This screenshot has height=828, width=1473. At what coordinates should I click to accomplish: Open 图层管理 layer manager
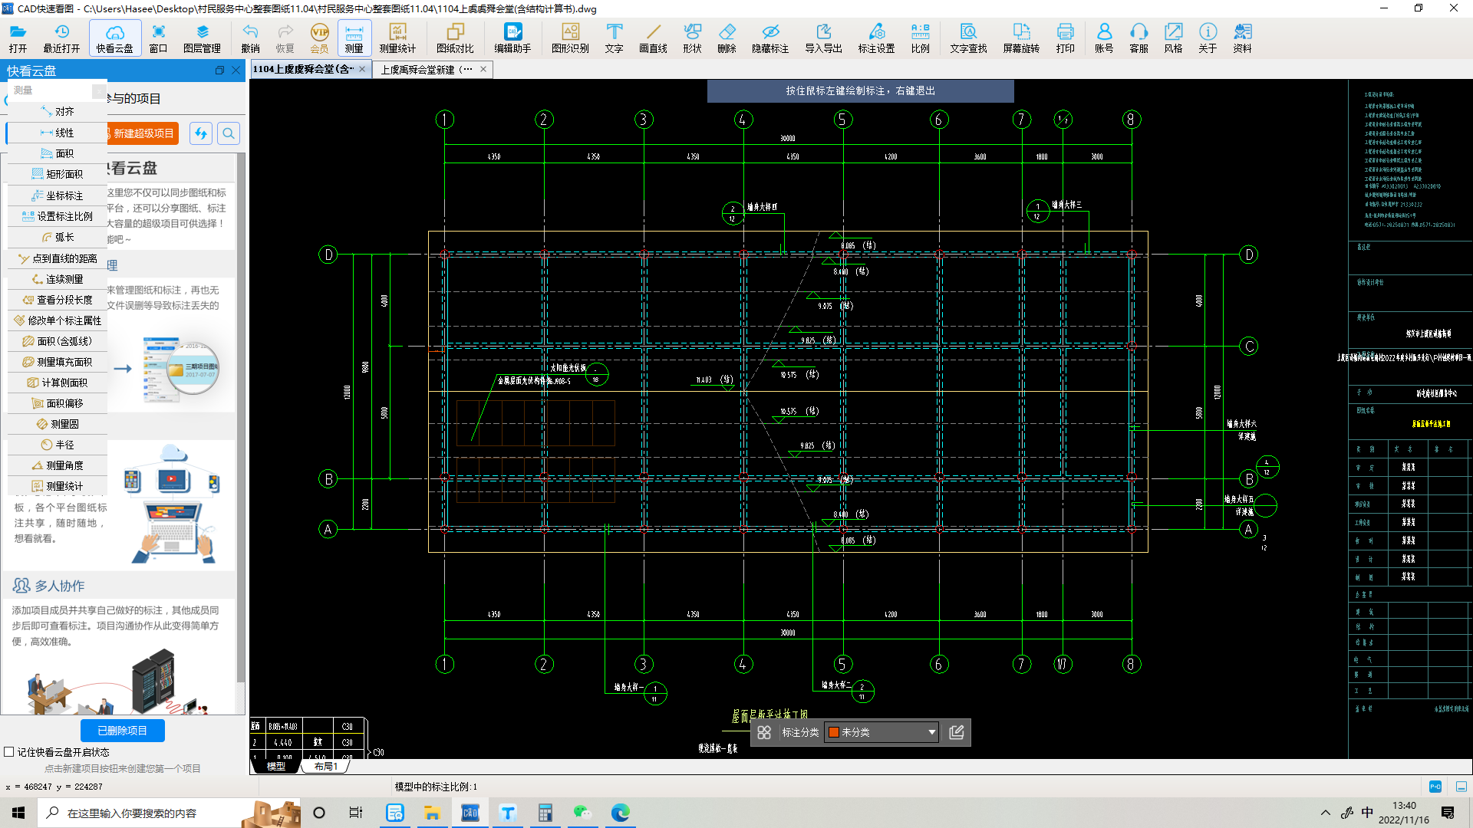(x=202, y=38)
